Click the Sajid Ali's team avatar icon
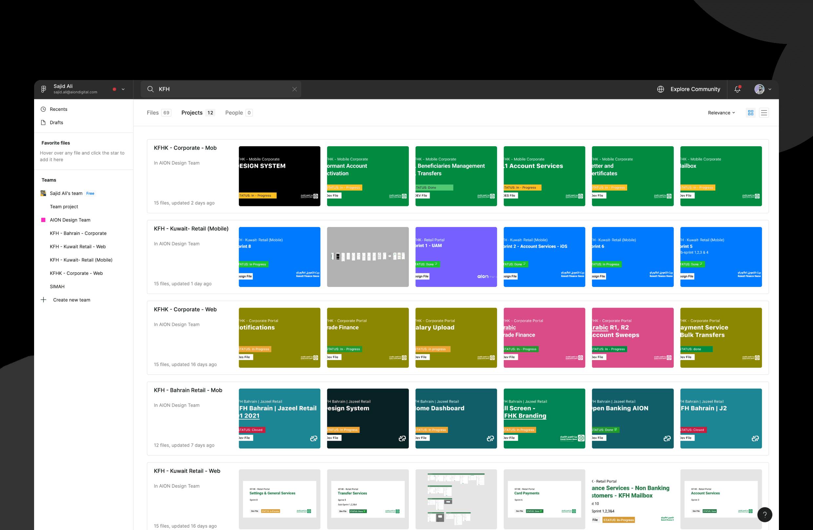The width and height of the screenshot is (813, 530). pos(43,194)
